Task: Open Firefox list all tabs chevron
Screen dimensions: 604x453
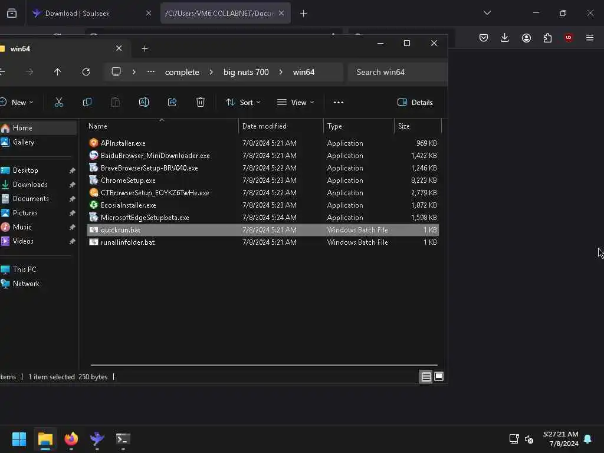Action: pos(487,13)
